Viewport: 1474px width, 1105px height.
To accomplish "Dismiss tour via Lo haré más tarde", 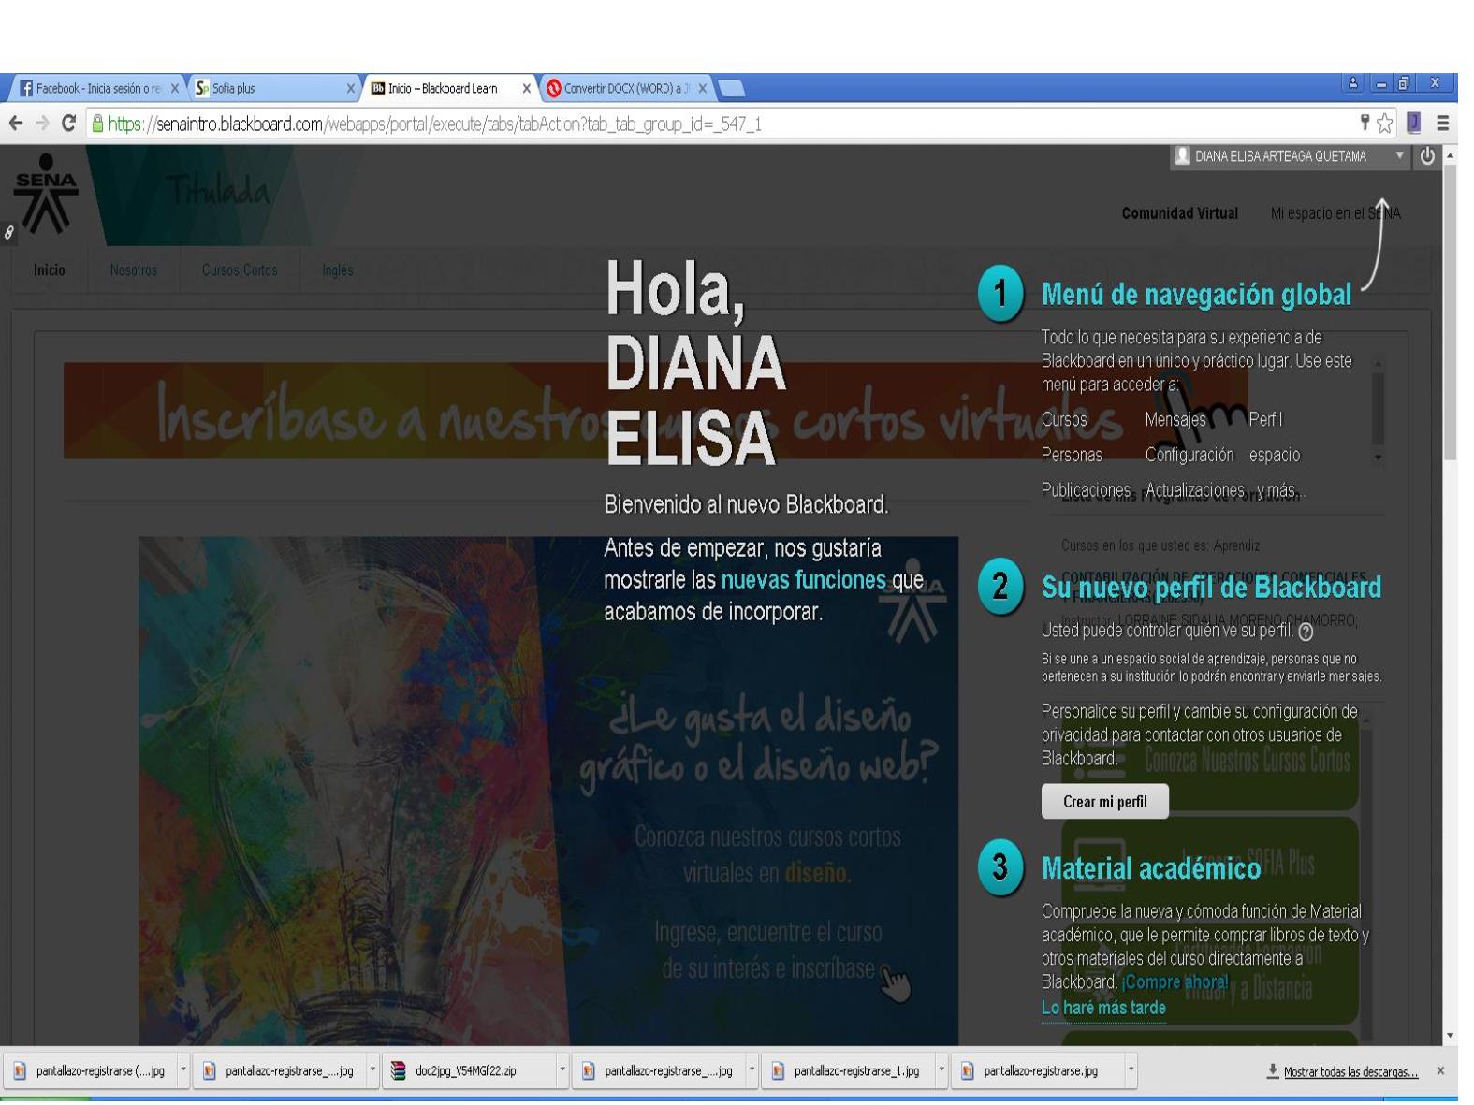I will 1103,1008.
